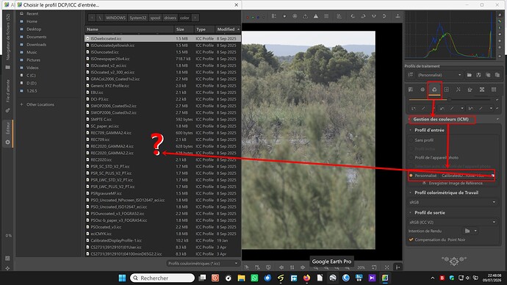Image resolution: width=507 pixels, height=285 pixels.
Task: Open the File Browser tab on sidebar
Action: click(x=8, y=40)
